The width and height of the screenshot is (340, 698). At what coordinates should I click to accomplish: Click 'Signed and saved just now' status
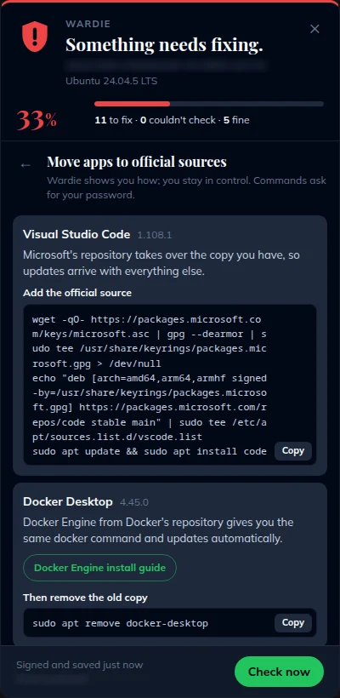80,665
